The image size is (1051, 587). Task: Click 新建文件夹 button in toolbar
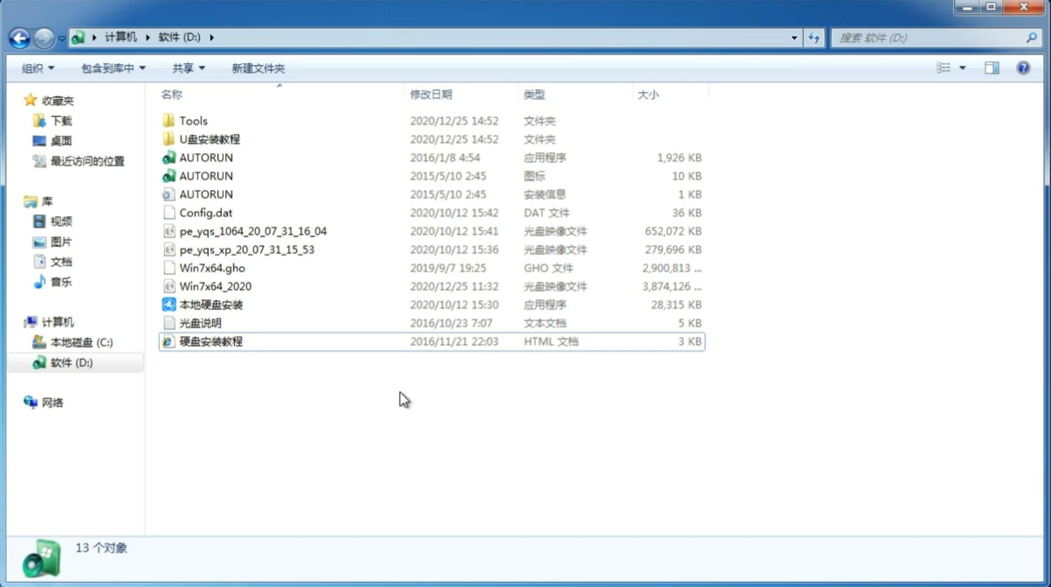click(x=257, y=67)
